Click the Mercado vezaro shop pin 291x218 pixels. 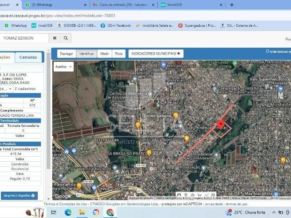pos(163,65)
